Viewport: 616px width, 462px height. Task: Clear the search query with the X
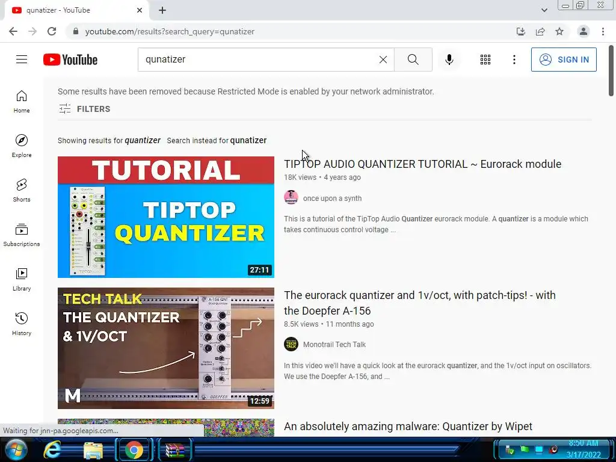383,60
